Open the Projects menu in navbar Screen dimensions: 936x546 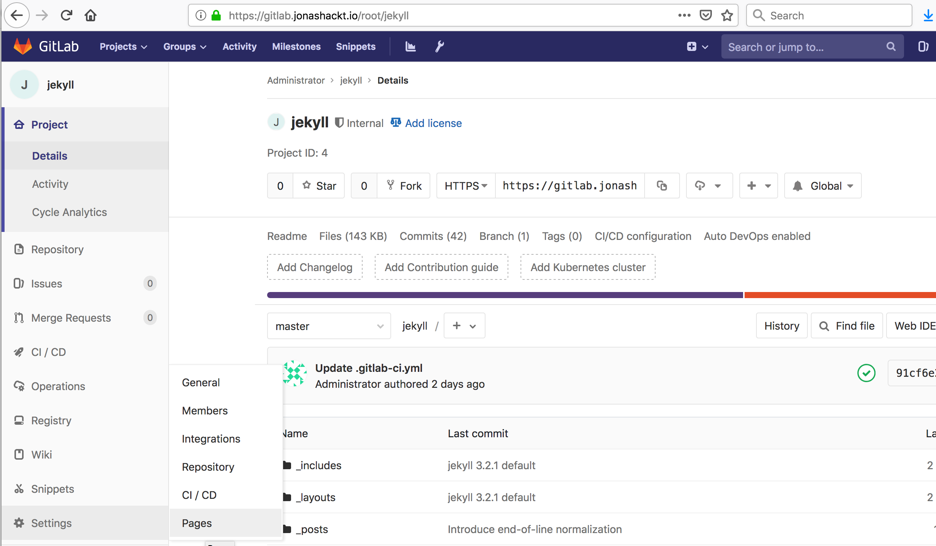(x=123, y=46)
